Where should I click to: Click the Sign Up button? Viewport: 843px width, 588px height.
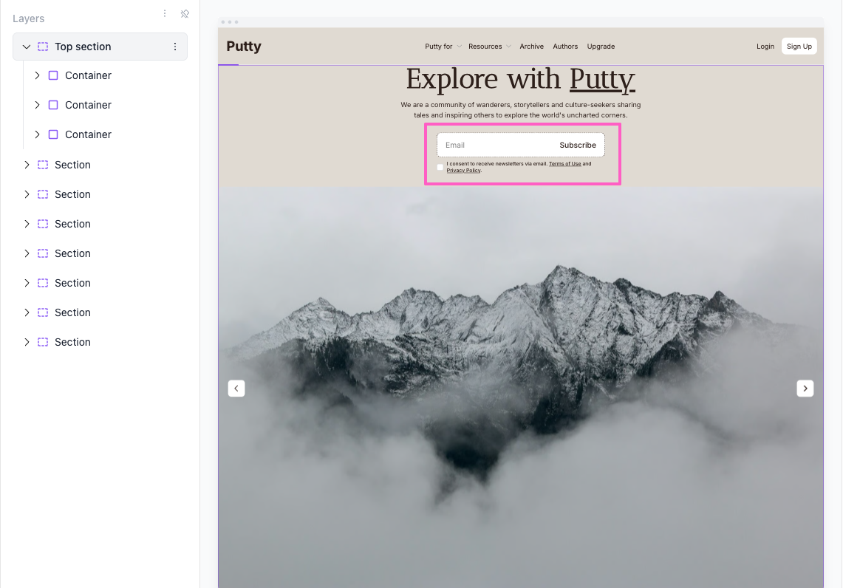799,47
